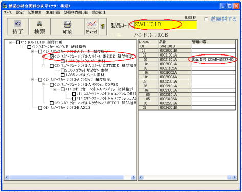Viewport: 242px width, 192px height.
Task: Collapse the クラクション COVER tree node
Action: 43,85
